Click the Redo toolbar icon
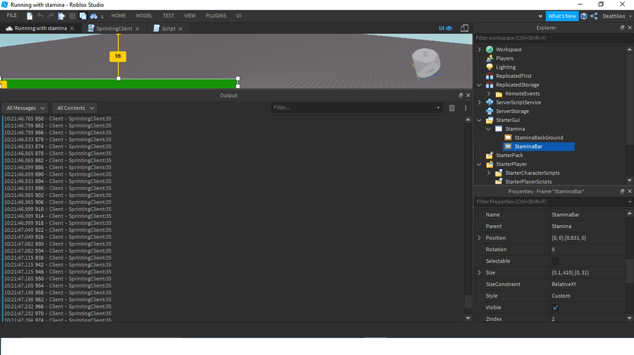Viewport: 634px width, 355px height. point(51,16)
